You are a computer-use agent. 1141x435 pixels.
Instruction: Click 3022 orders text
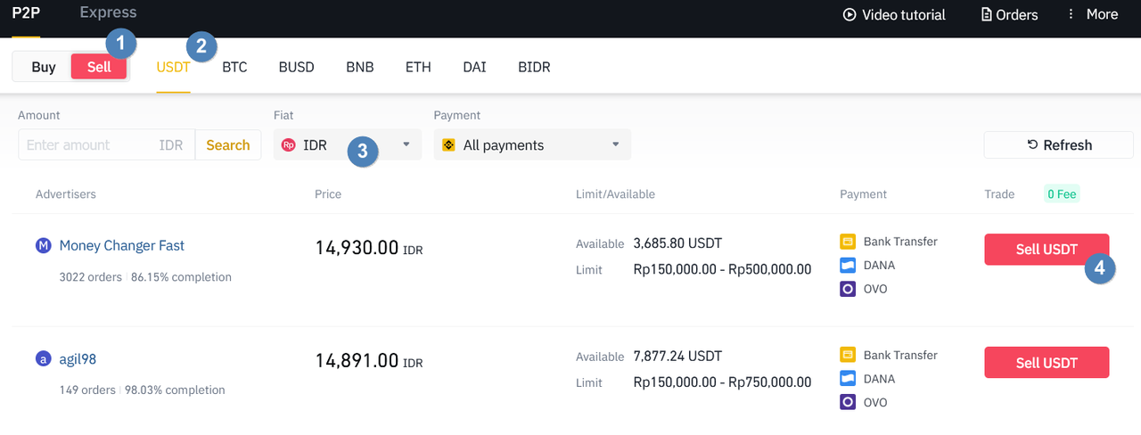[90, 277]
